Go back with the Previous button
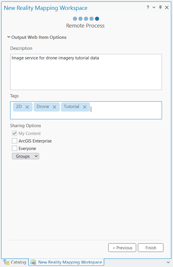The width and height of the screenshot is (173, 267). [x=122, y=248]
